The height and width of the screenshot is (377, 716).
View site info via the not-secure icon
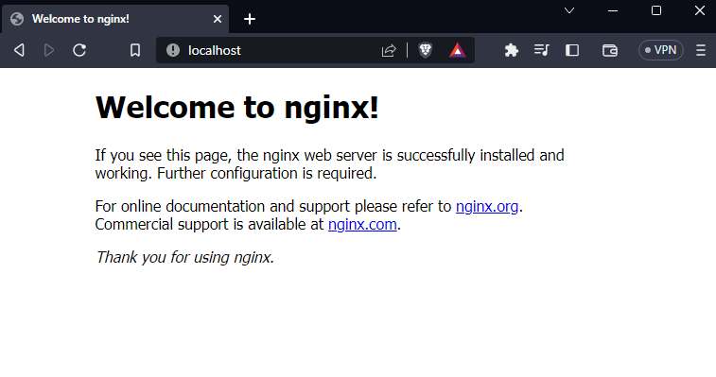point(173,50)
